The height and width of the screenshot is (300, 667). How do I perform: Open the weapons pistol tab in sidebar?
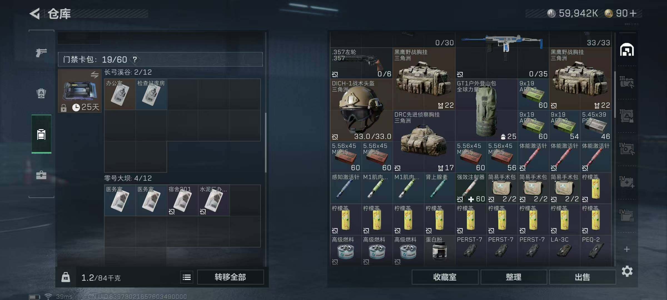point(41,52)
